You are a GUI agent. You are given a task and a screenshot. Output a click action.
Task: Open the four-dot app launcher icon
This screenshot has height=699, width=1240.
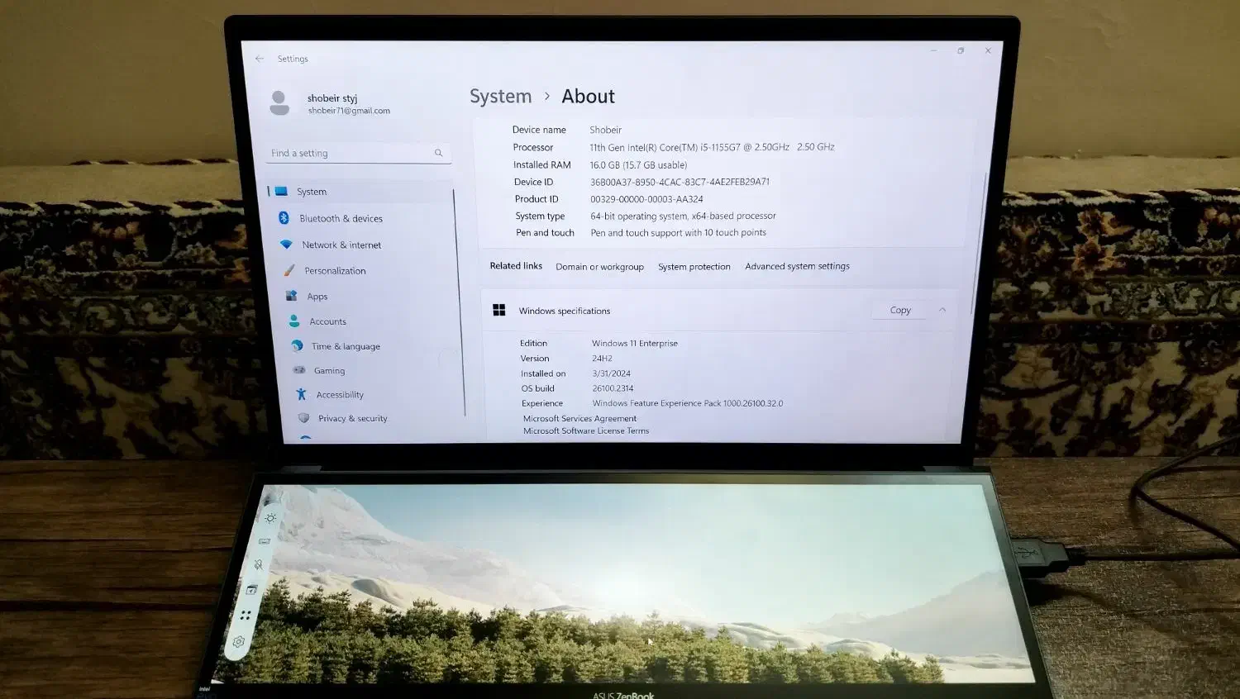246,616
